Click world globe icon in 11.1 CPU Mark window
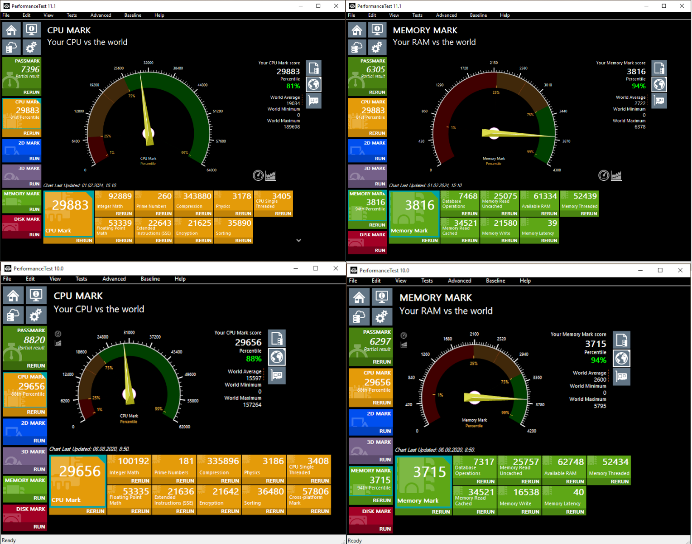The width and height of the screenshot is (692, 544). click(314, 84)
